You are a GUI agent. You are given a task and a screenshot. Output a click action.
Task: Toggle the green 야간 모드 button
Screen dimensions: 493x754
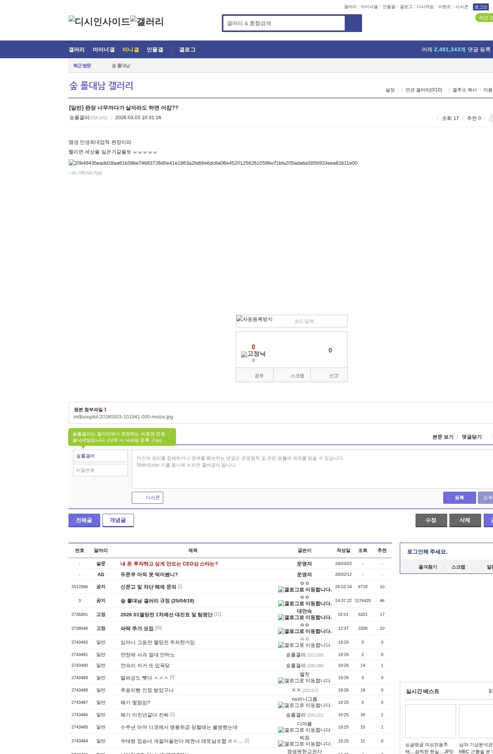point(484,18)
